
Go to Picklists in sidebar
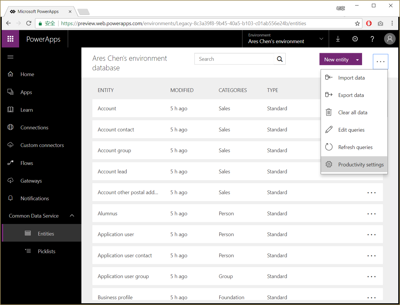coord(46,251)
